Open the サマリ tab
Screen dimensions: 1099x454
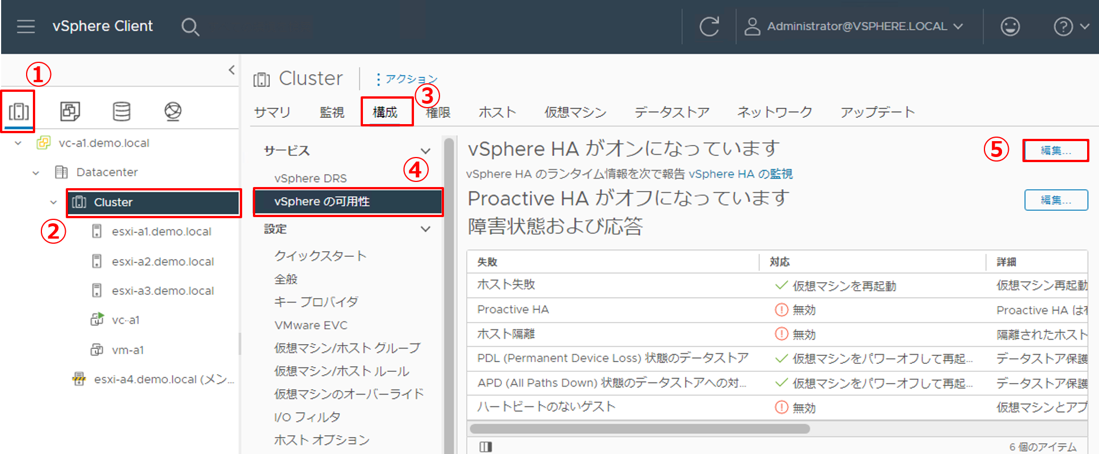point(272,112)
